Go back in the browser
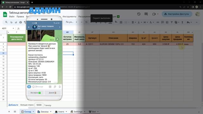 3,7
